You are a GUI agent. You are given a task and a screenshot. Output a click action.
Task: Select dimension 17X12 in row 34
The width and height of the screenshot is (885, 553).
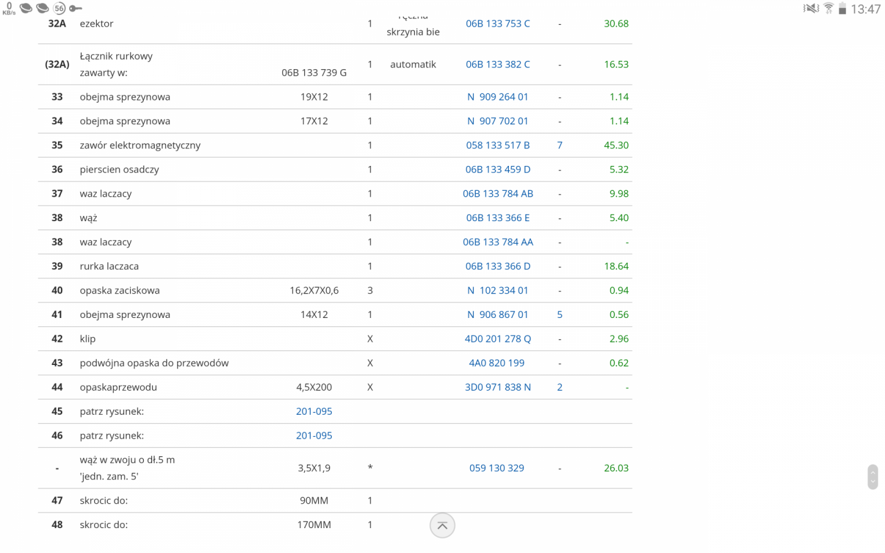[x=314, y=121]
